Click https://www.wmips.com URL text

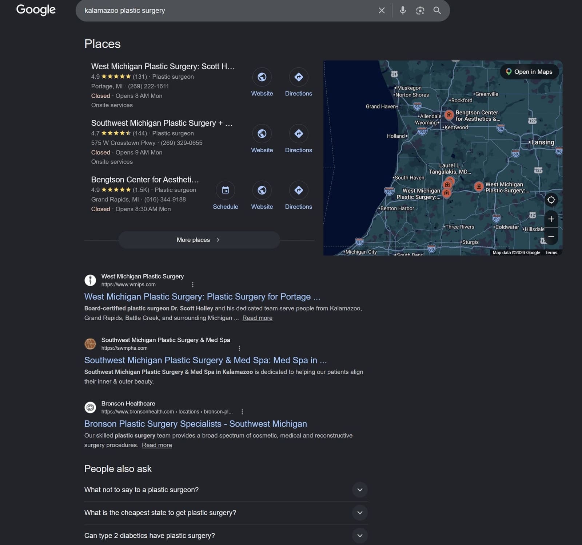(x=128, y=285)
